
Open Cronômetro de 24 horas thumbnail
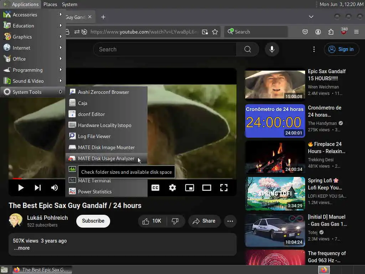(275, 121)
